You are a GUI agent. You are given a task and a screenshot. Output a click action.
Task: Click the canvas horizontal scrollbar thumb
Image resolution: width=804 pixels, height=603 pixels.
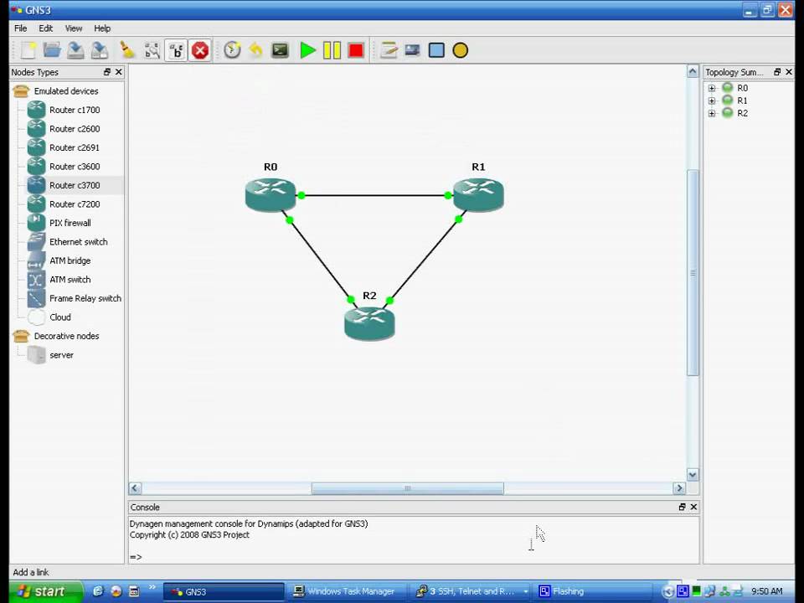click(x=408, y=488)
